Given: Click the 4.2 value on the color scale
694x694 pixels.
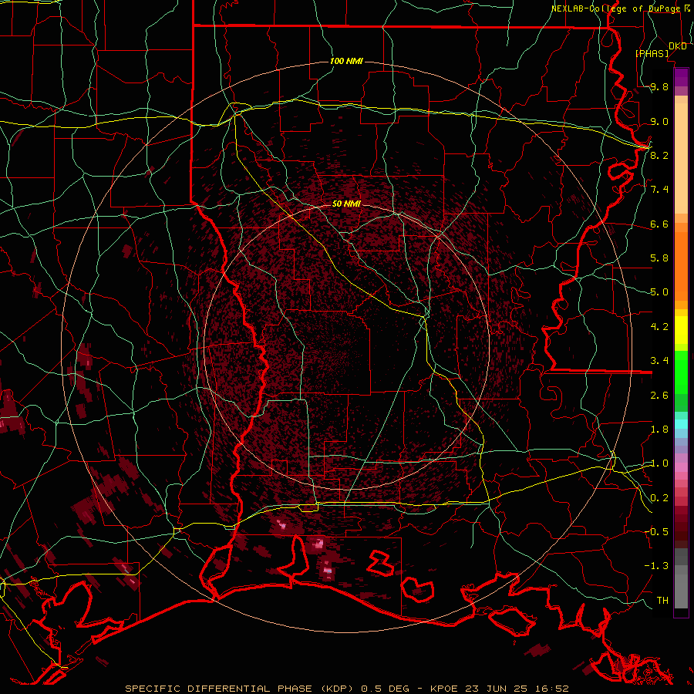Looking at the screenshot, I should pyautogui.click(x=659, y=327).
